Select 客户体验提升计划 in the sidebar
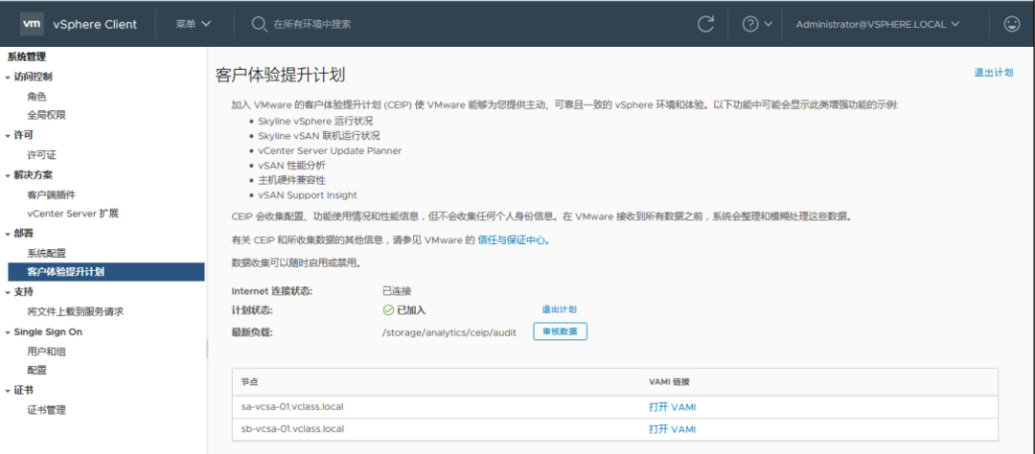 106,272
